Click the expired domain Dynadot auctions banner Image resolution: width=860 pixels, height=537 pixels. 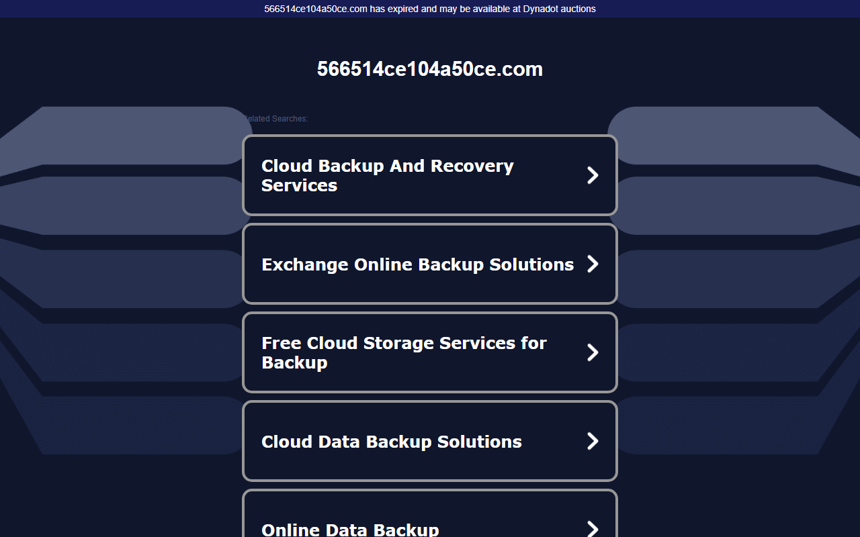pyautogui.click(x=430, y=9)
